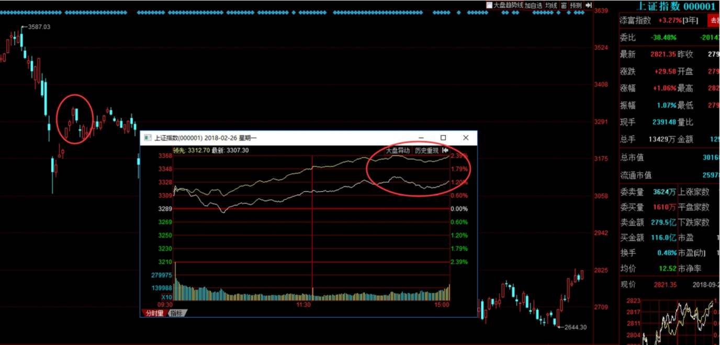Click the 窗 toolbar button
This screenshot has height=345, width=720.
pyautogui.click(x=564, y=5)
